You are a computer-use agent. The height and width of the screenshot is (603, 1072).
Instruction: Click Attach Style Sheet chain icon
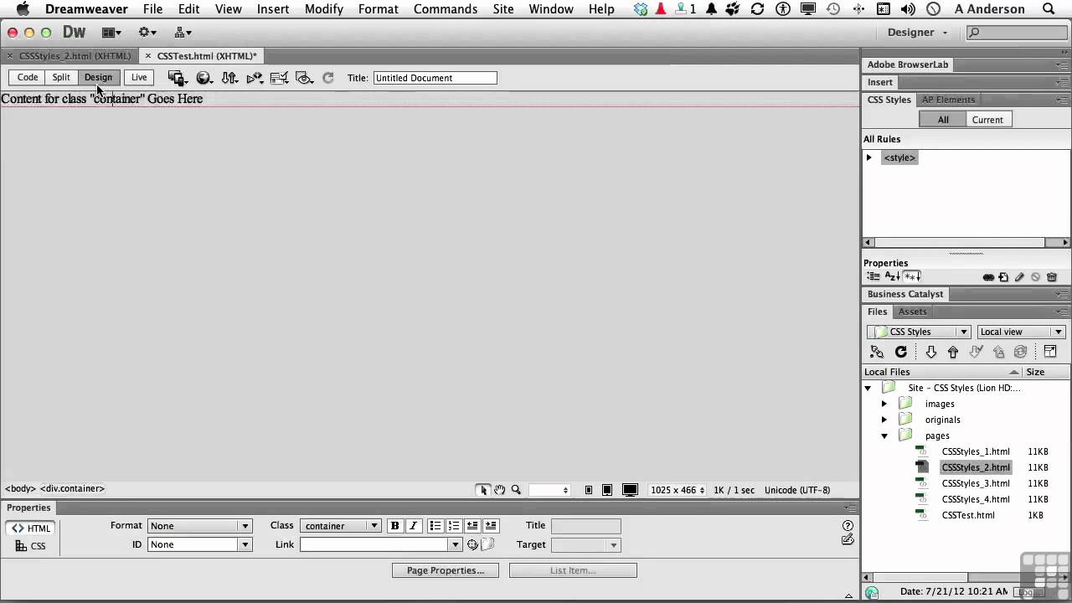point(988,277)
